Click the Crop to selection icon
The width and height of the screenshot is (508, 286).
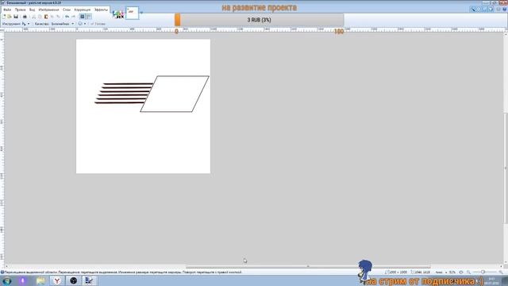click(52, 17)
